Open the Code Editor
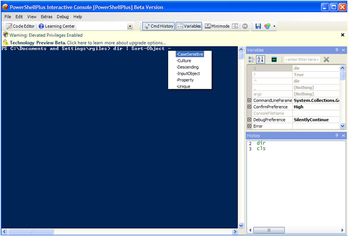The height and width of the screenshot is (236, 348). (20, 26)
